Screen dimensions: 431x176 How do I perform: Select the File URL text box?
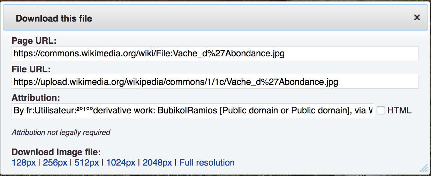214,82
